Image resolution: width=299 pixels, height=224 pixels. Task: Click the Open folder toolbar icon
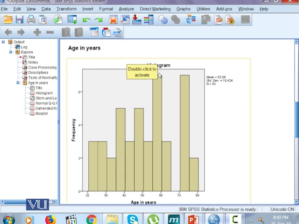(8, 20)
